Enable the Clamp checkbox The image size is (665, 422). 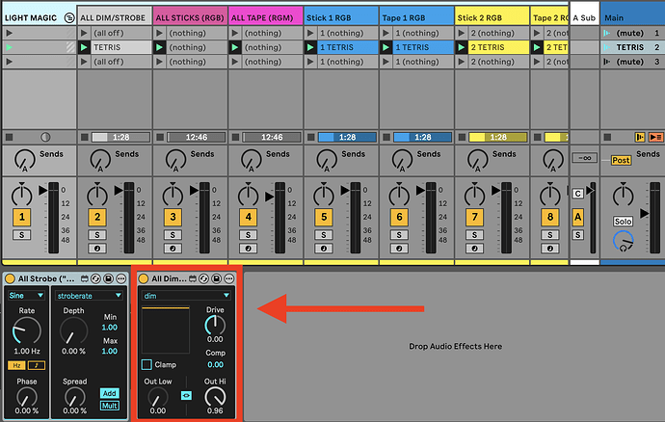click(146, 365)
